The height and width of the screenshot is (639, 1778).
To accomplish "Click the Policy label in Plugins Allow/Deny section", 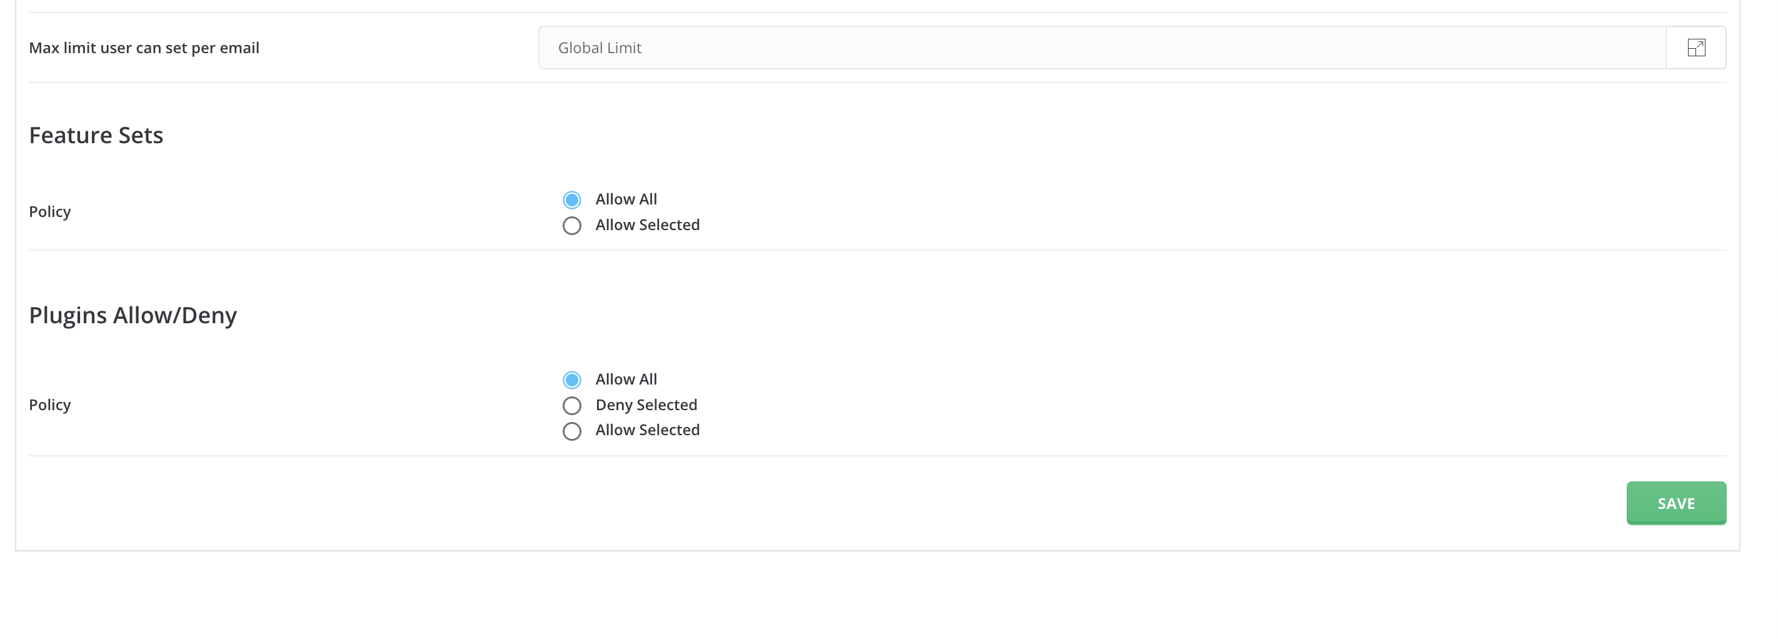I will pyautogui.click(x=49, y=405).
